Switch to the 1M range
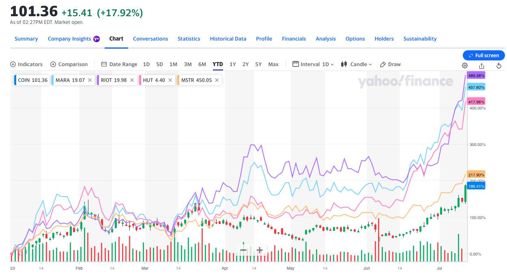 pos(173,64)
